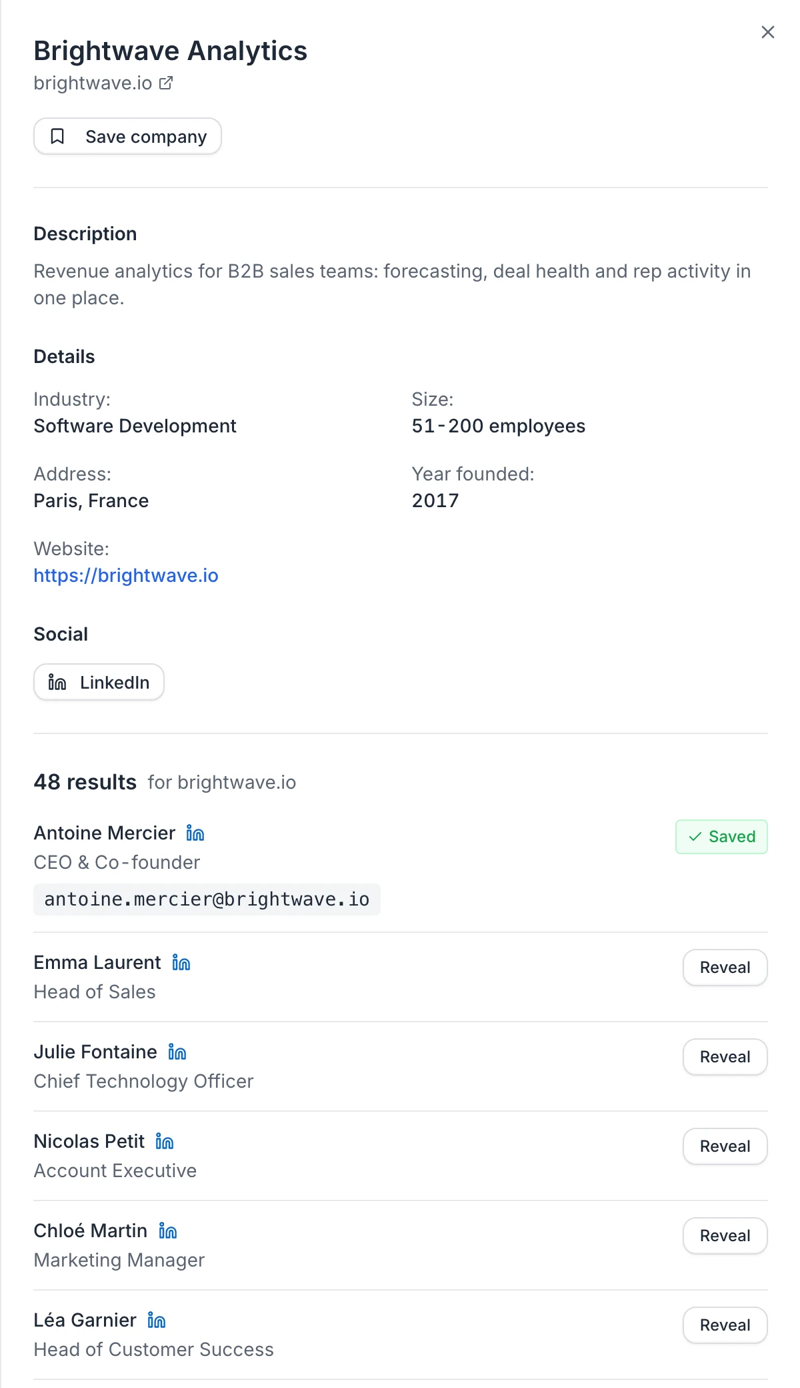Open Emma Laurent's LinkedIn profile icon
The height and width of the screenshot is (1388, 800).
tap(181, 962)
